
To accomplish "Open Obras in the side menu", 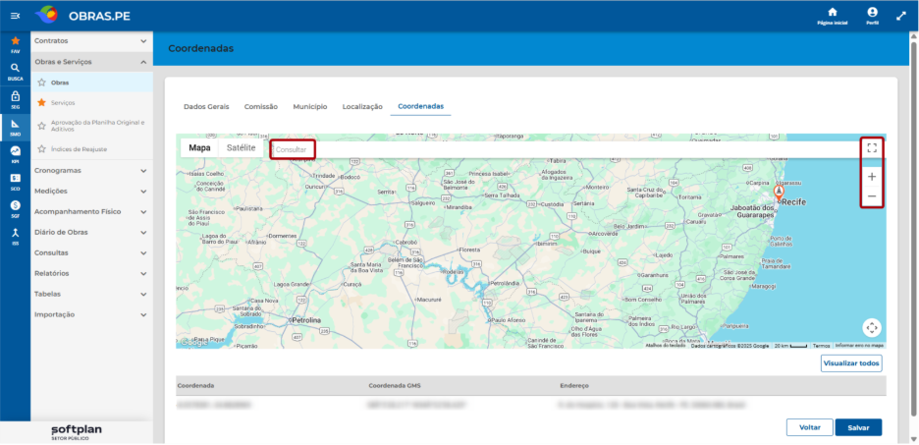I will [60, 83].
